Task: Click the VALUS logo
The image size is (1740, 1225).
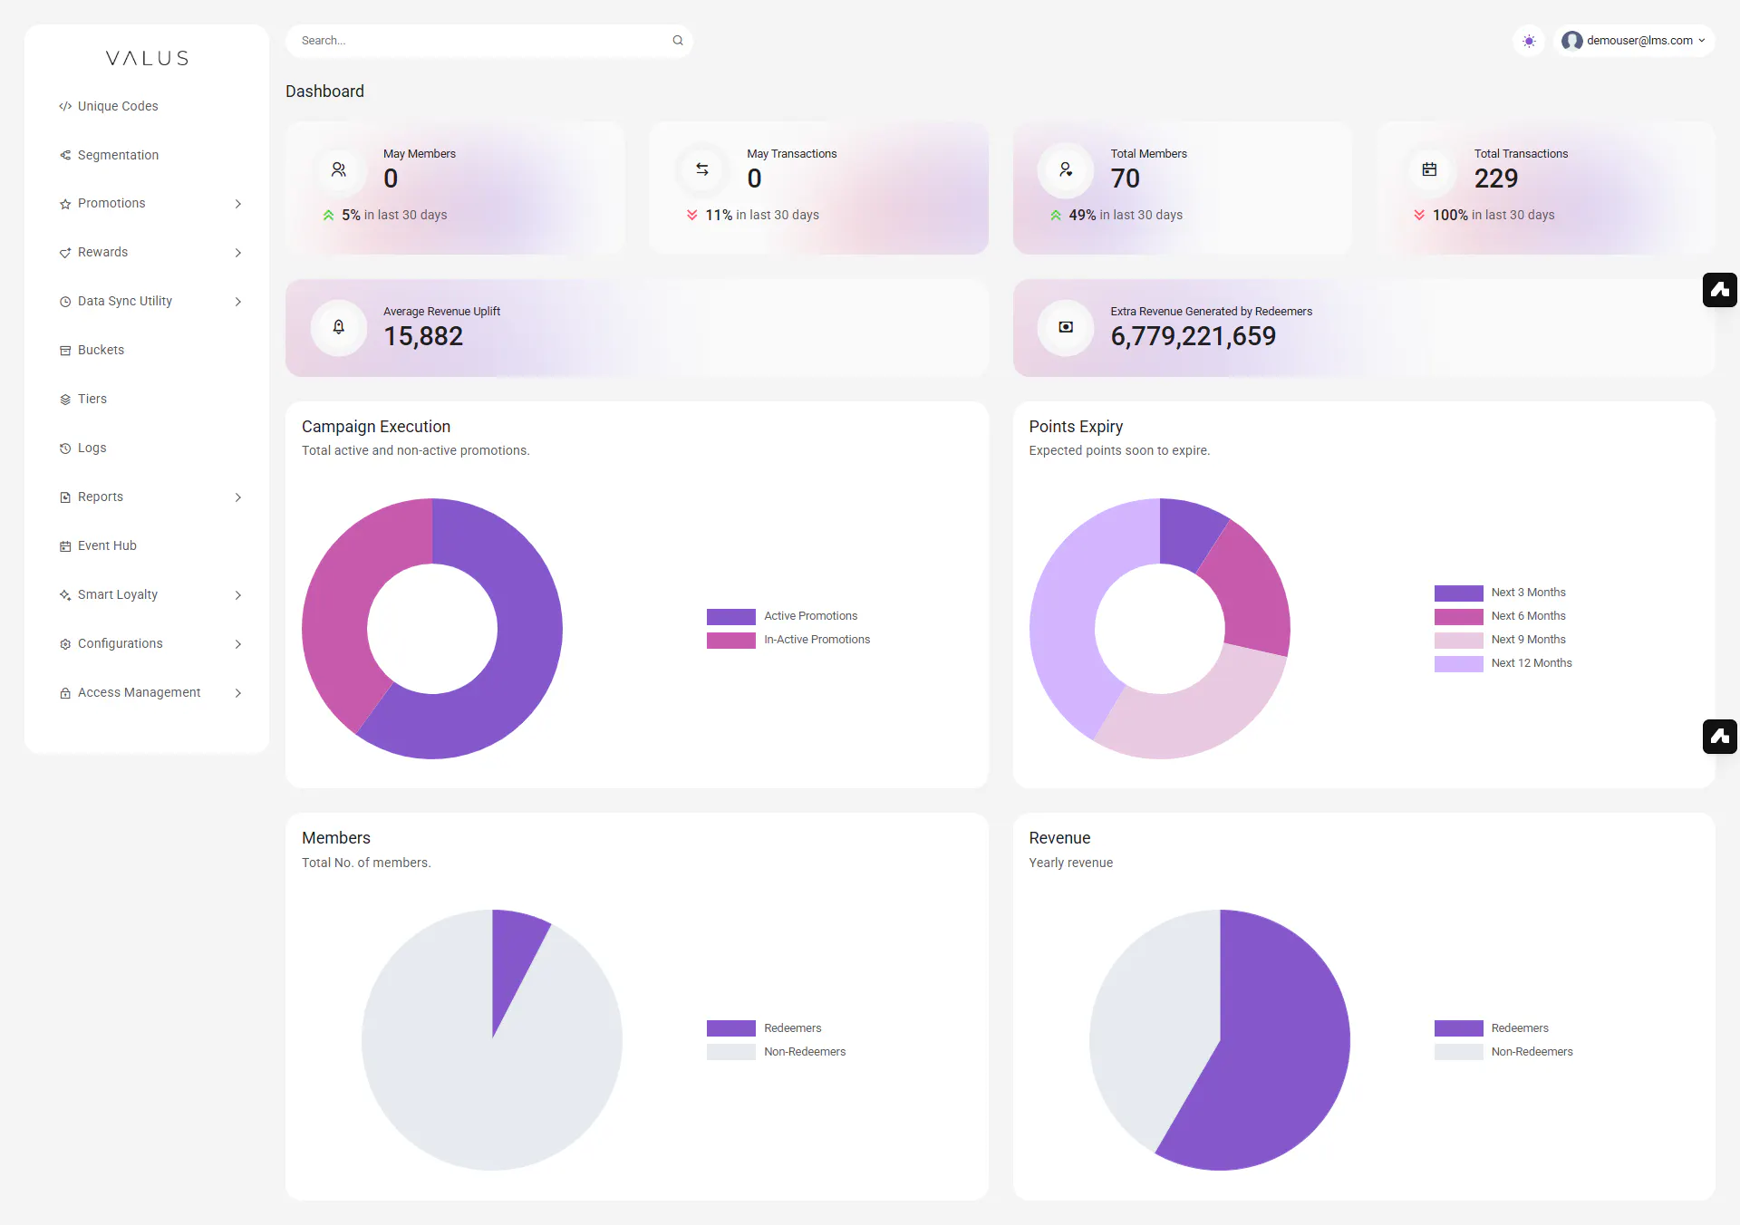Action: point(147,58)
